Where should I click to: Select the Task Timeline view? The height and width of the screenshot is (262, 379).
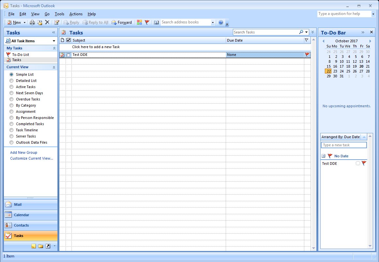coord(11,130)
